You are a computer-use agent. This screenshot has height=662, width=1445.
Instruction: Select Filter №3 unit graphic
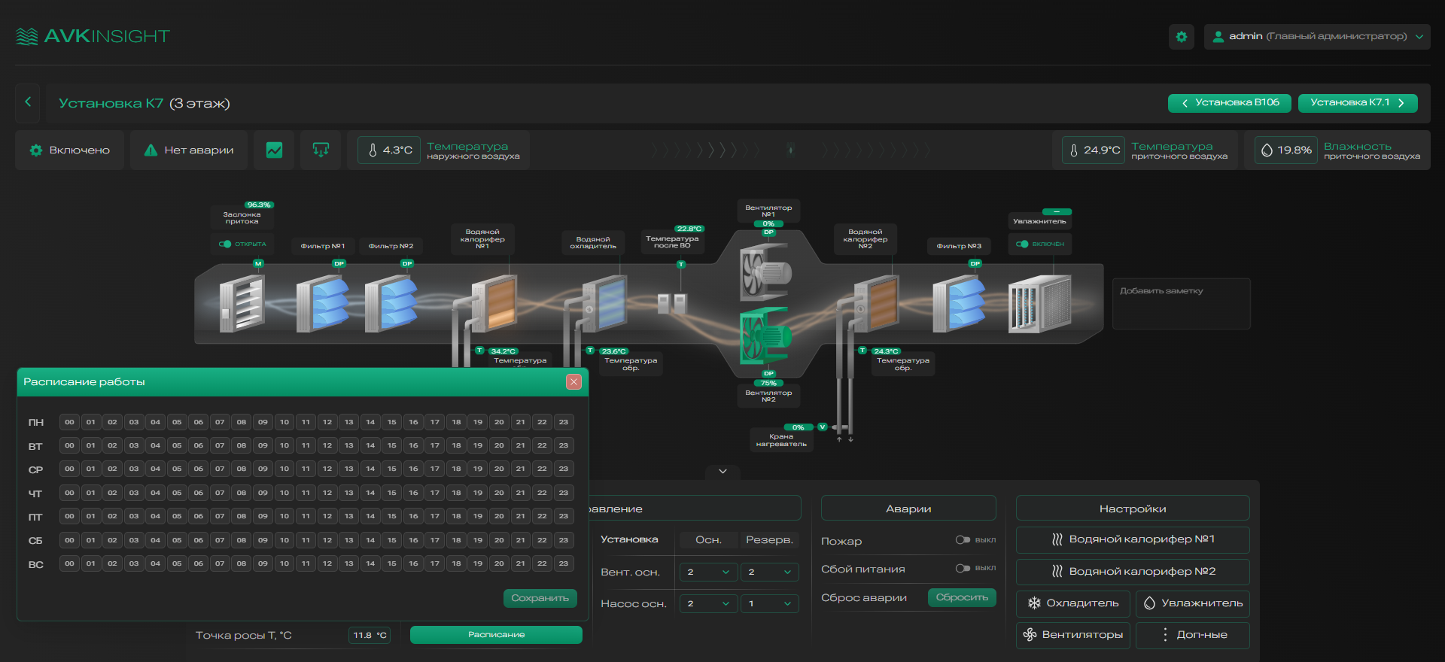[x=959, y=303]
